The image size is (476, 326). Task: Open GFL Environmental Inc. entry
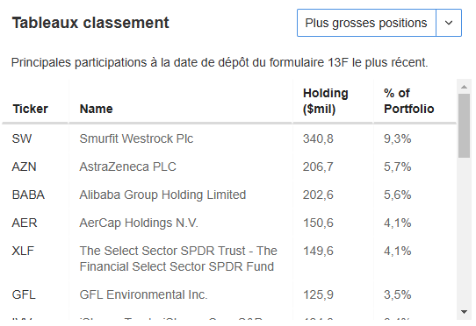143,294
